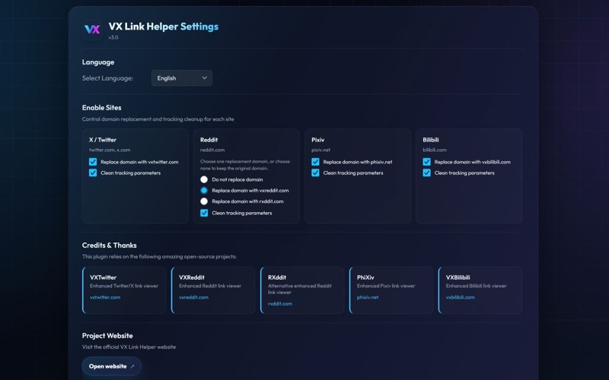Viewport: 609px width, 380px height.
Task: Toggle Clean tracking parameters under Reddit
Action: 204,213
